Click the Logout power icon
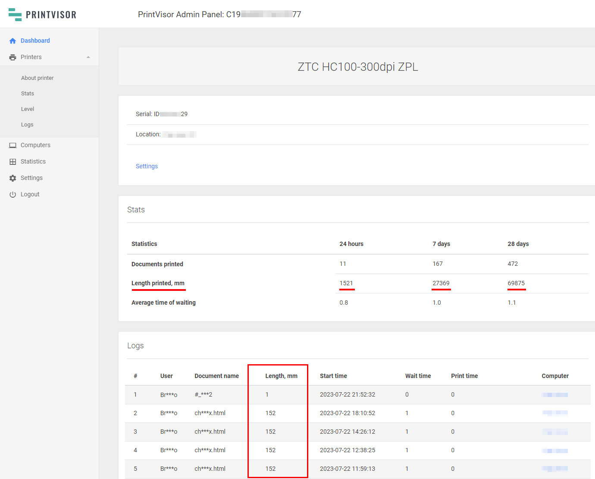The height and width of the screenshot is (479, 595). coord(13,195)
